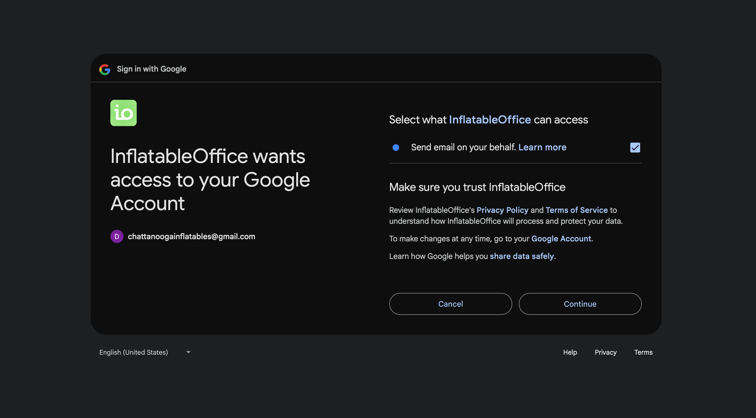Viewport: 756px width, 418px height.
Task: Open the Terms of Service link
Action: point(577,210)
